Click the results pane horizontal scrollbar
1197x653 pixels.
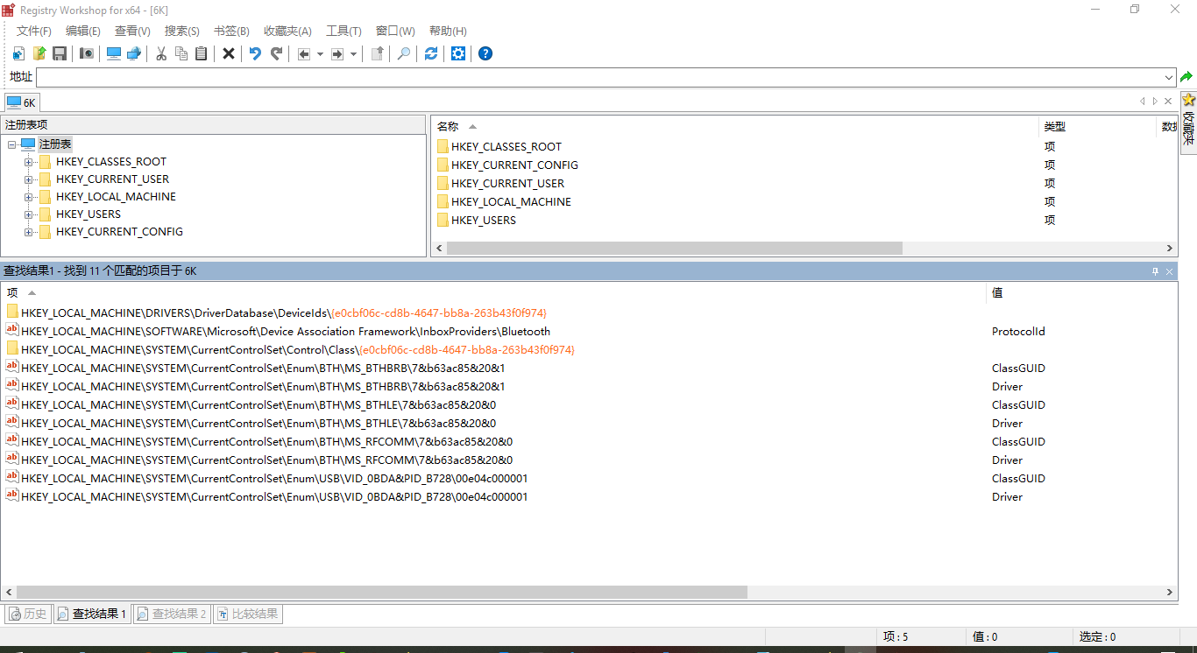(381, 593)
